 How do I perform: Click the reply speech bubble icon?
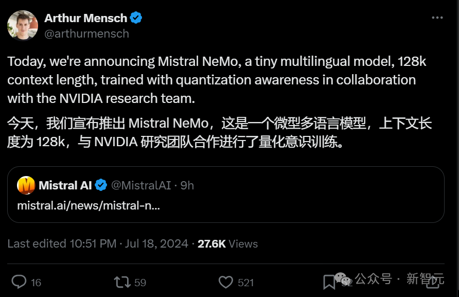pyautogui.click(x=19, y=282)
